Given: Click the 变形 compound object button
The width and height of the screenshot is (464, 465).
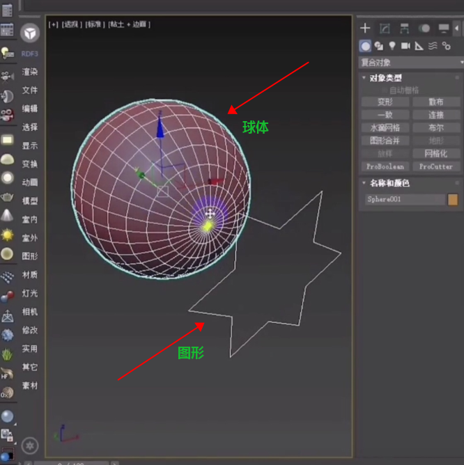Looking at the screenshot, I should [x=385, y=102].
